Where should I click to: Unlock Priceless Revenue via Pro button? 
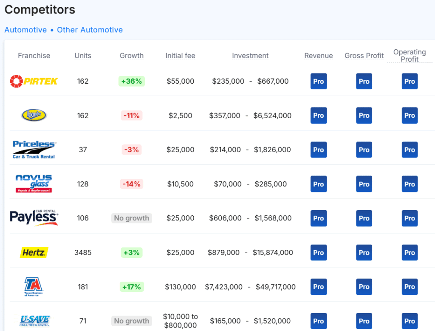tap(319, 150)
